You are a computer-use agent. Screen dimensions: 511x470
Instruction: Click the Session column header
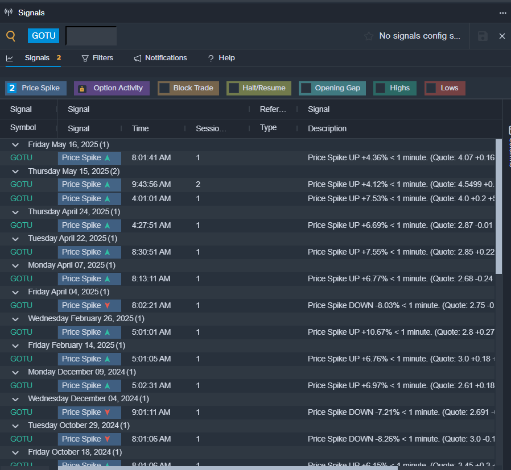(x=211, y=128)
